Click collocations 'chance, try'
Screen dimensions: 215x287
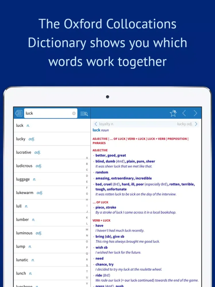(x=104, y=265)
